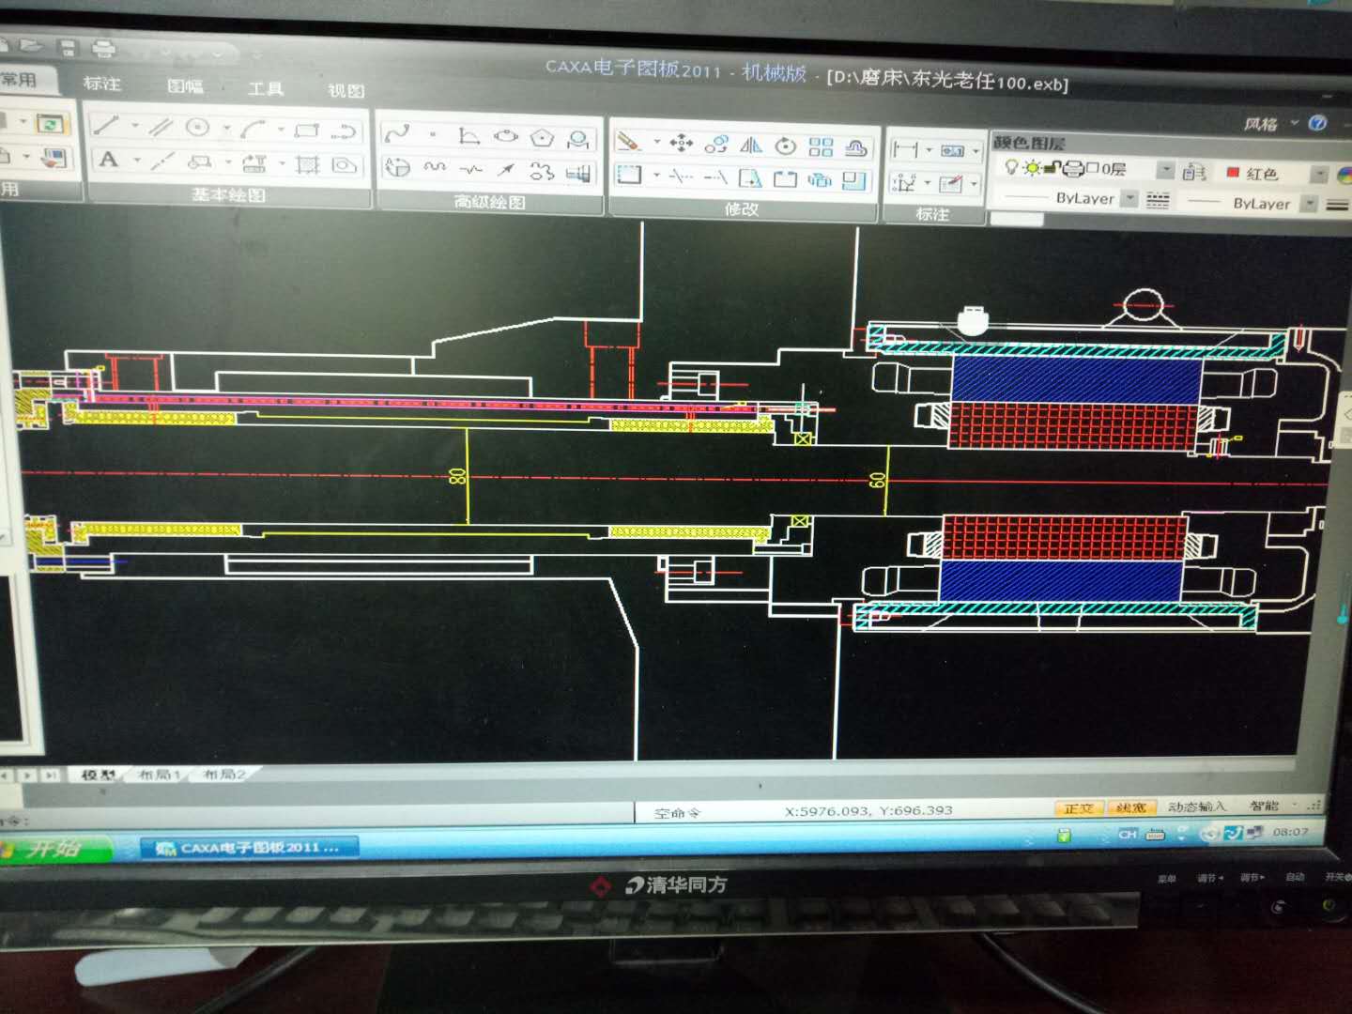Select the Array tool in 修改 panel
Screen dimensions: 1352x1014
pyautogui.click(x=821, y=146)
